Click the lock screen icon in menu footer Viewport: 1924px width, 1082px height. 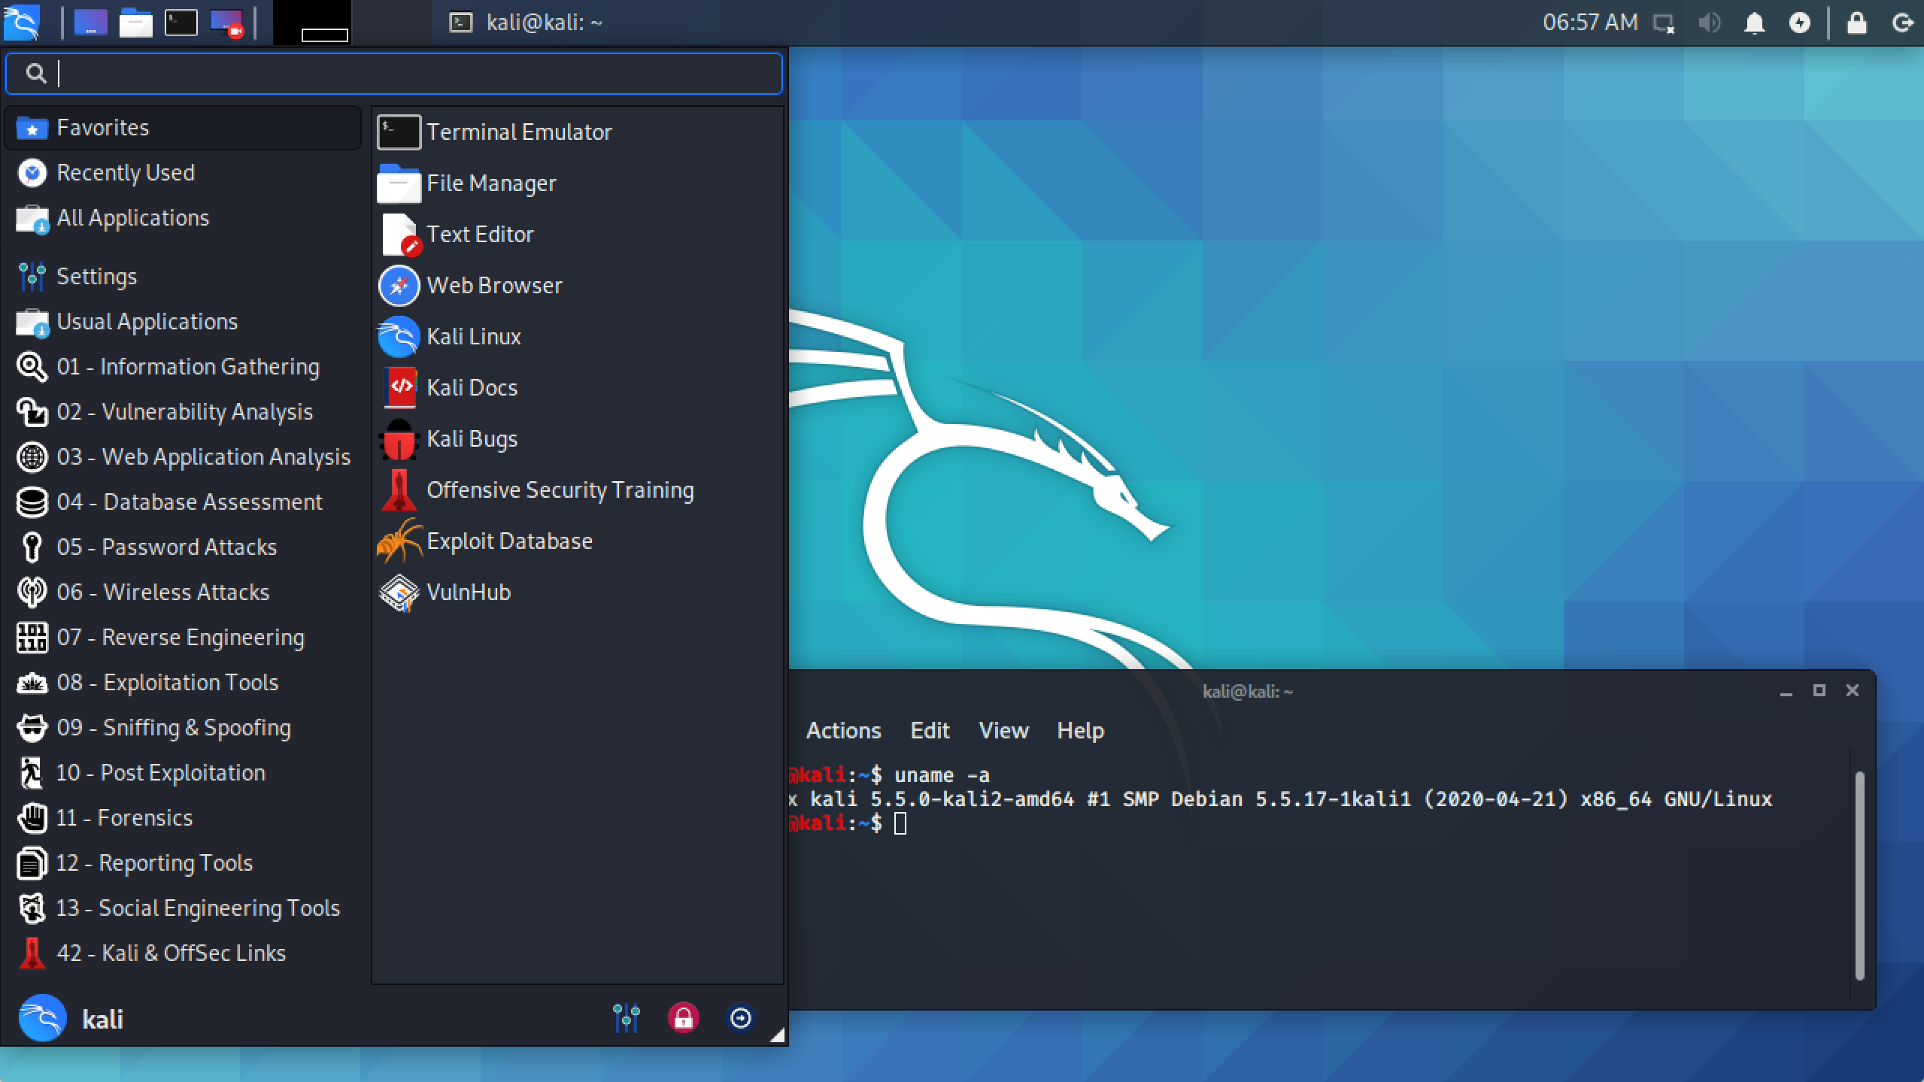[683, 1018]
